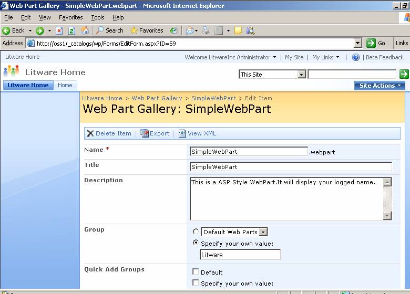Run the site search with the green arrow
410x294 pixels.
coord(404,74)
